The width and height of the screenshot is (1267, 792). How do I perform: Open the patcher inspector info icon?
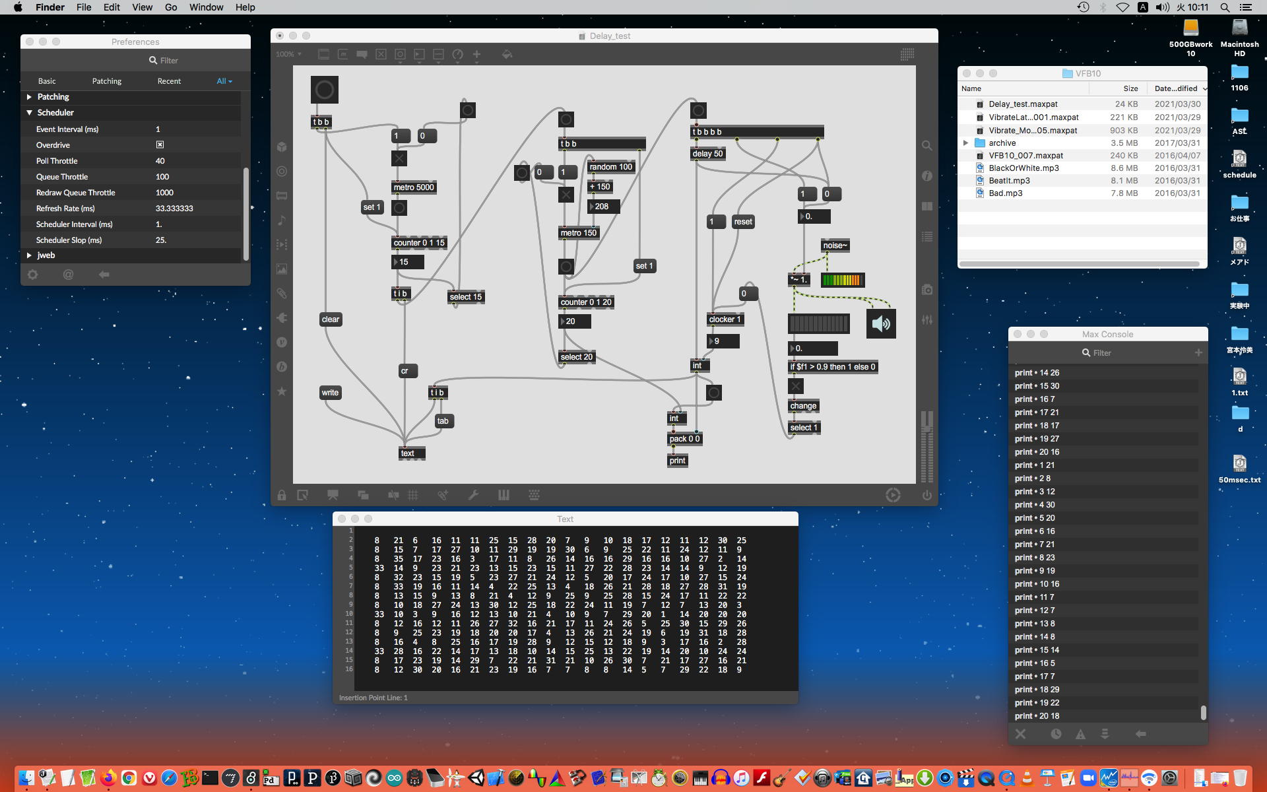click(927, 176)
